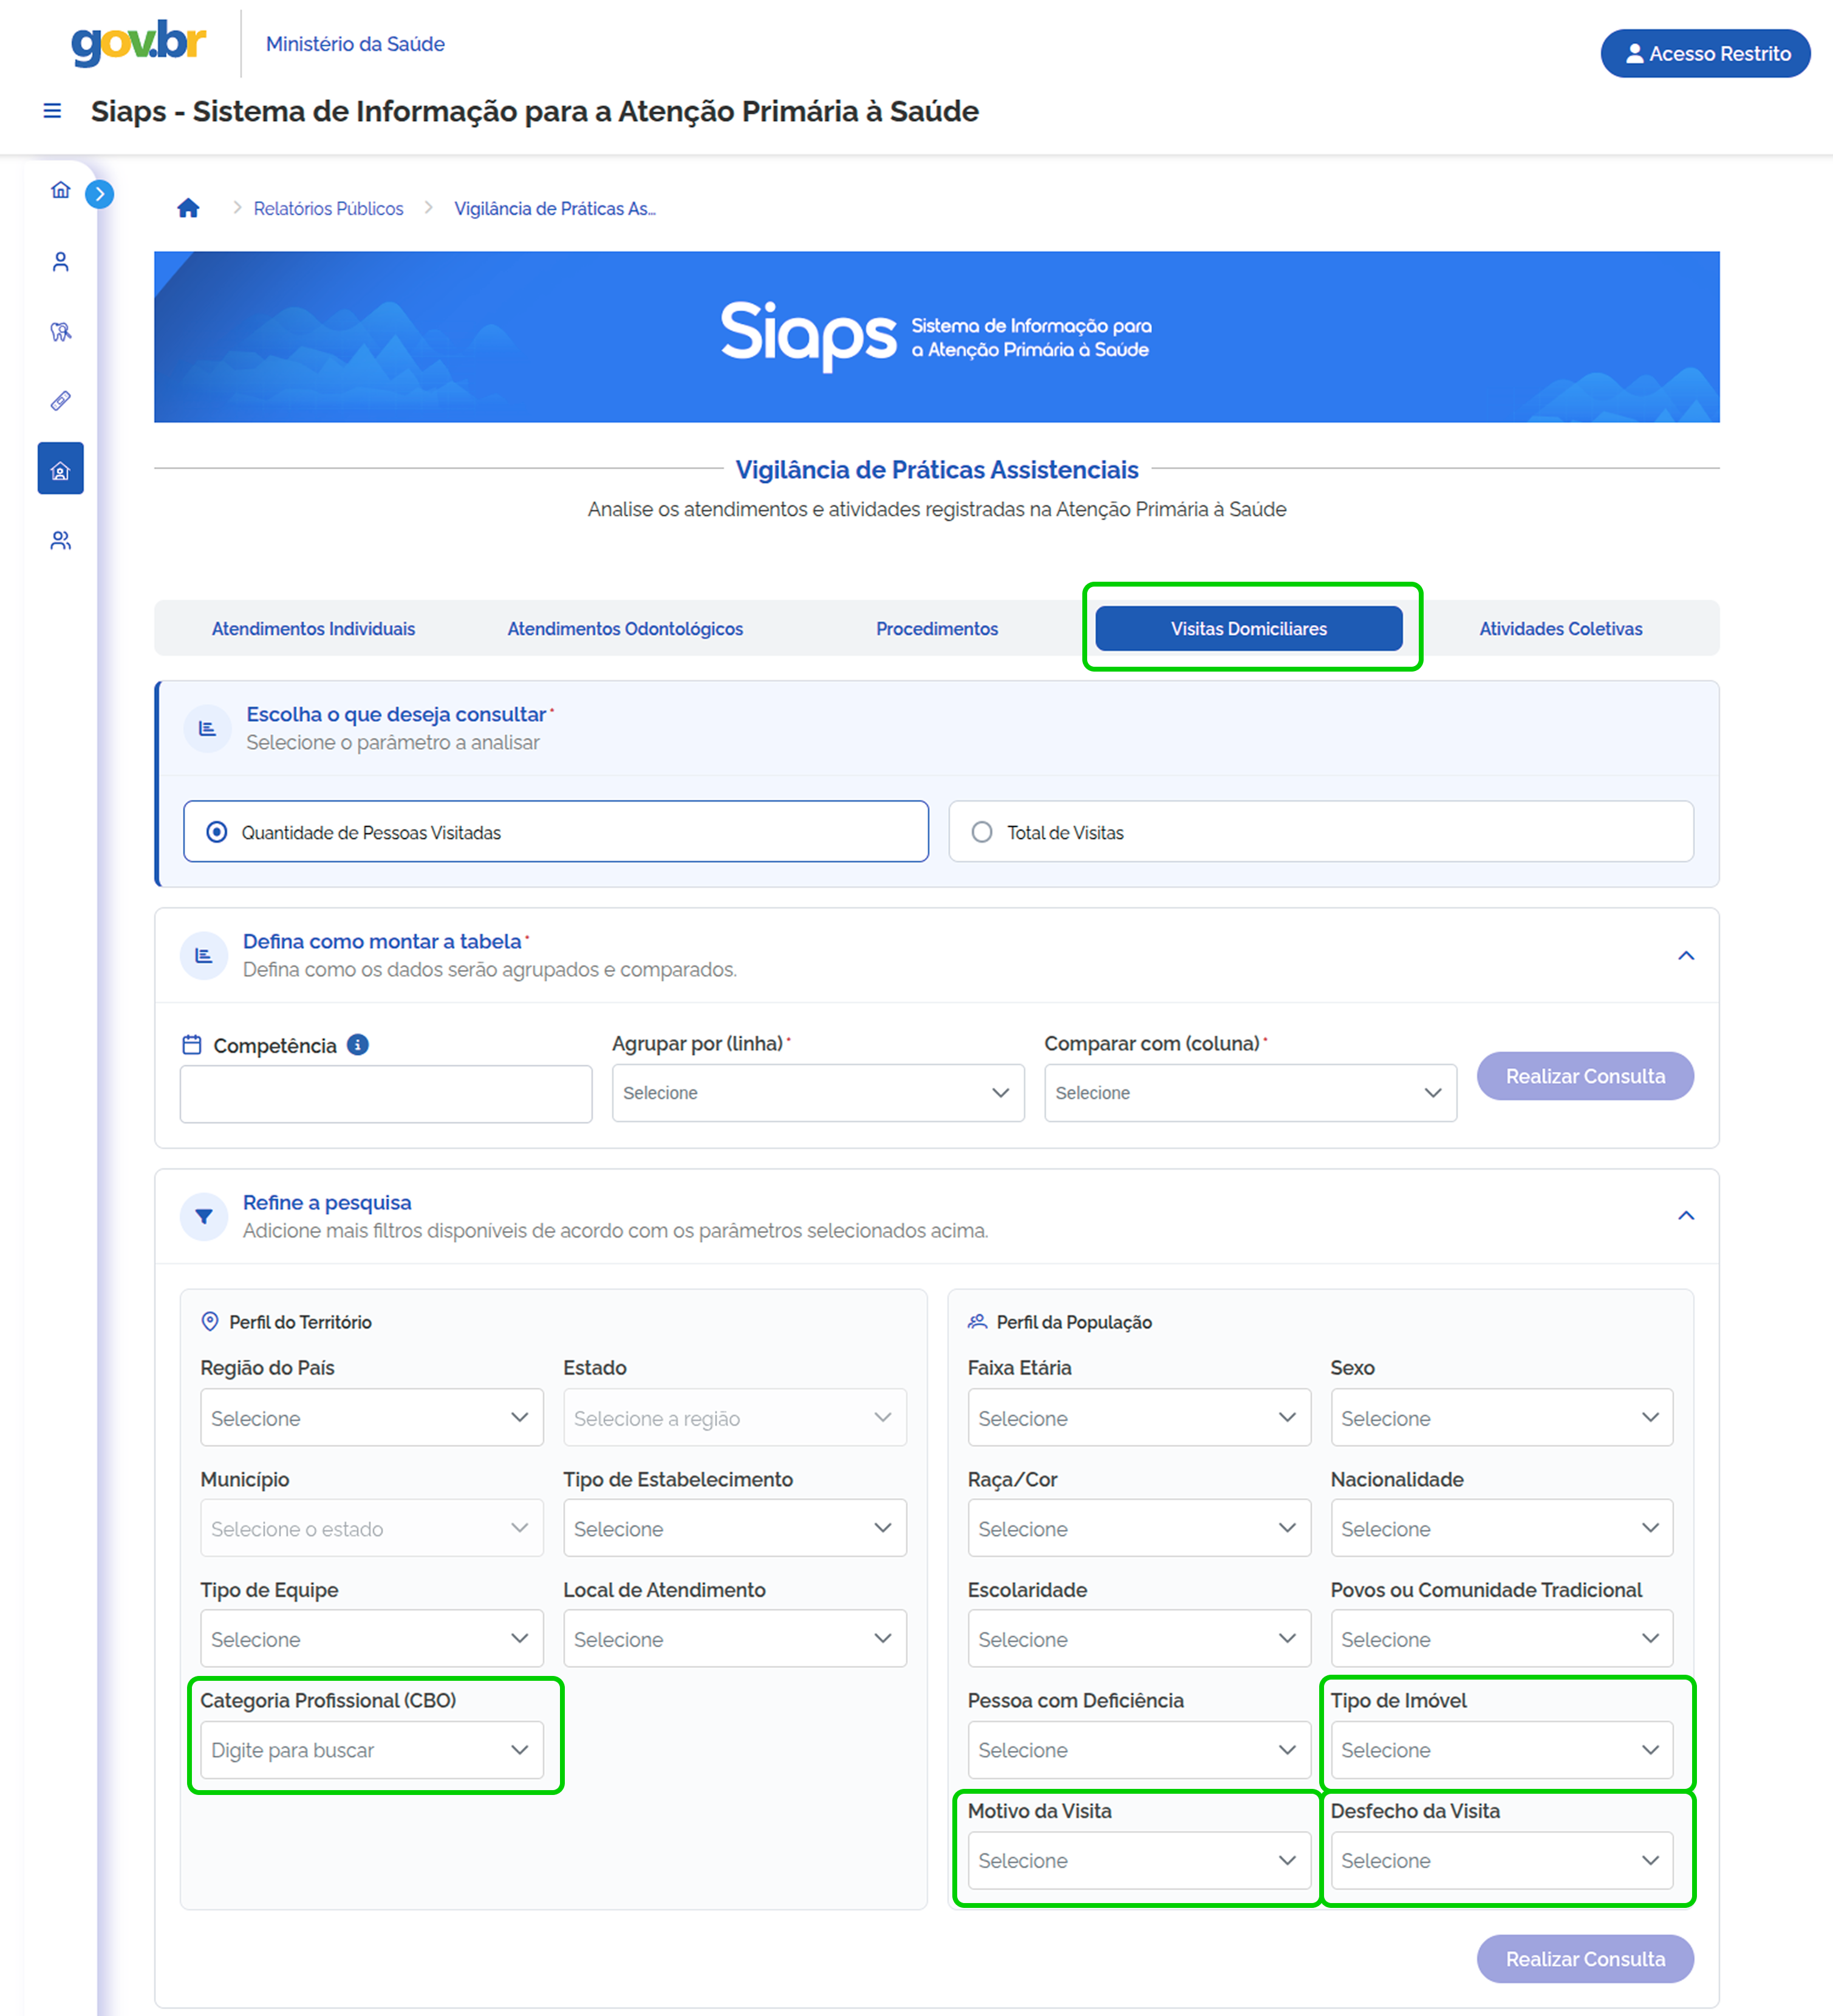
Task: Open Tipo de Estabelecimento dropdown
Action: point(735,1528)
